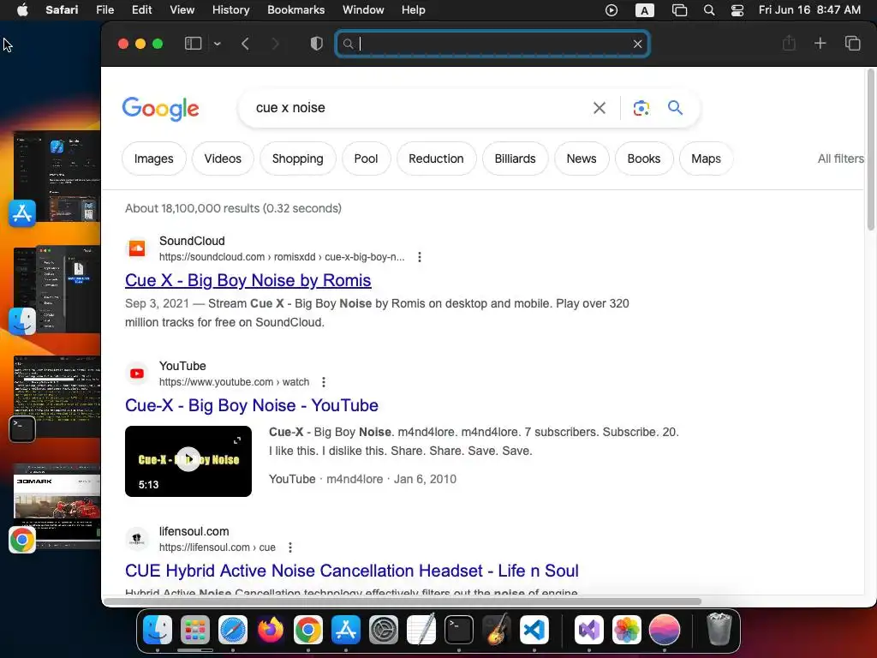Open Google Chrome from the Dock
Screen dimensions: 877x658
[x=308, y=630]
